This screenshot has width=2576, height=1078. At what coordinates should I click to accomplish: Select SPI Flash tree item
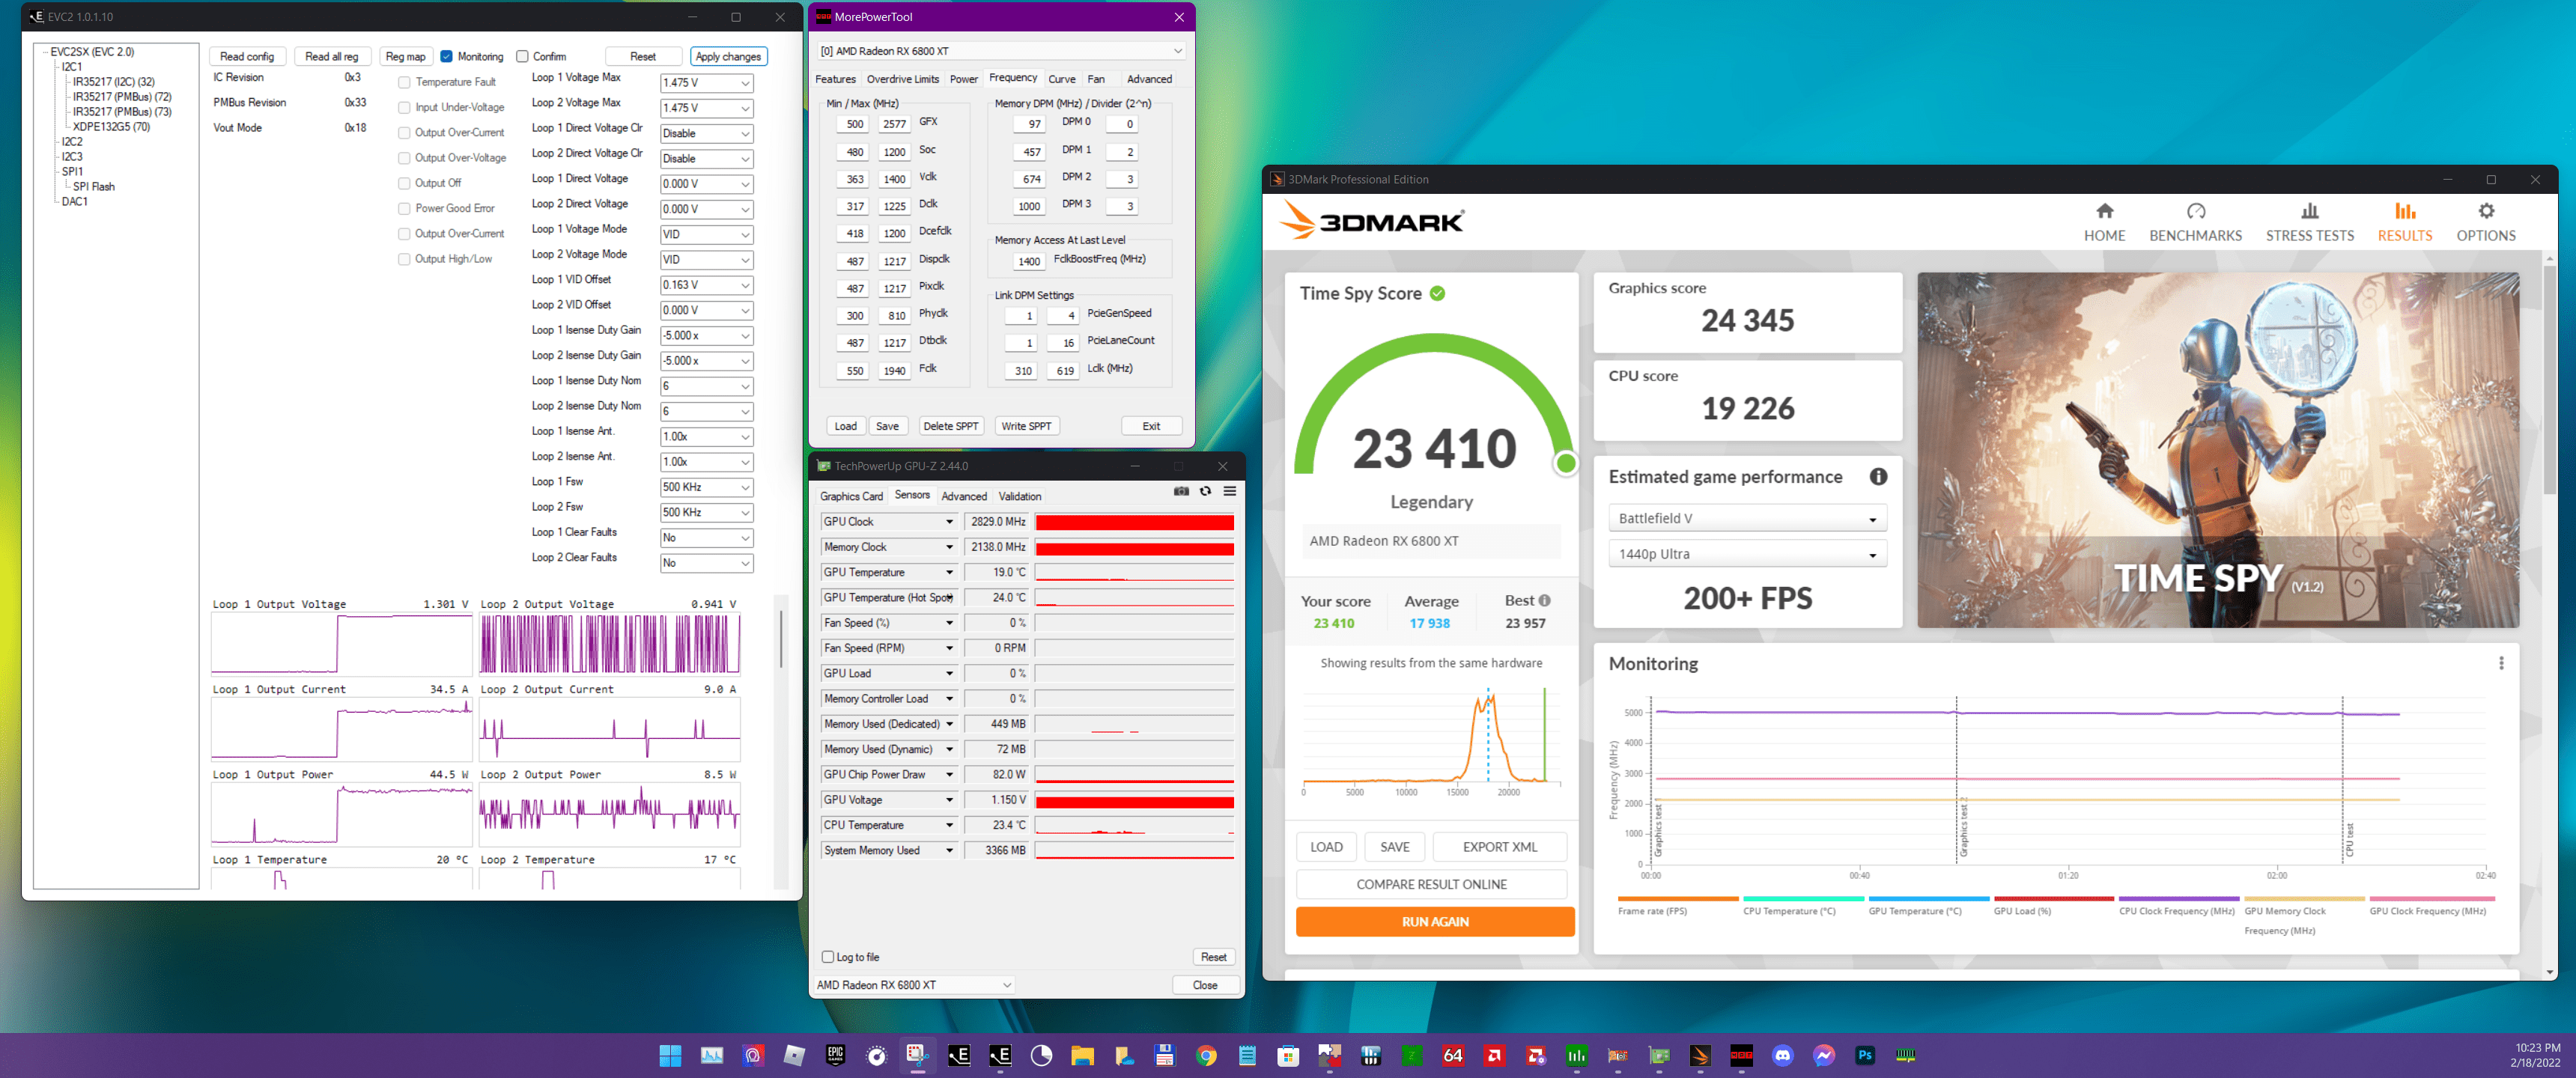click(x=94, y=187)
